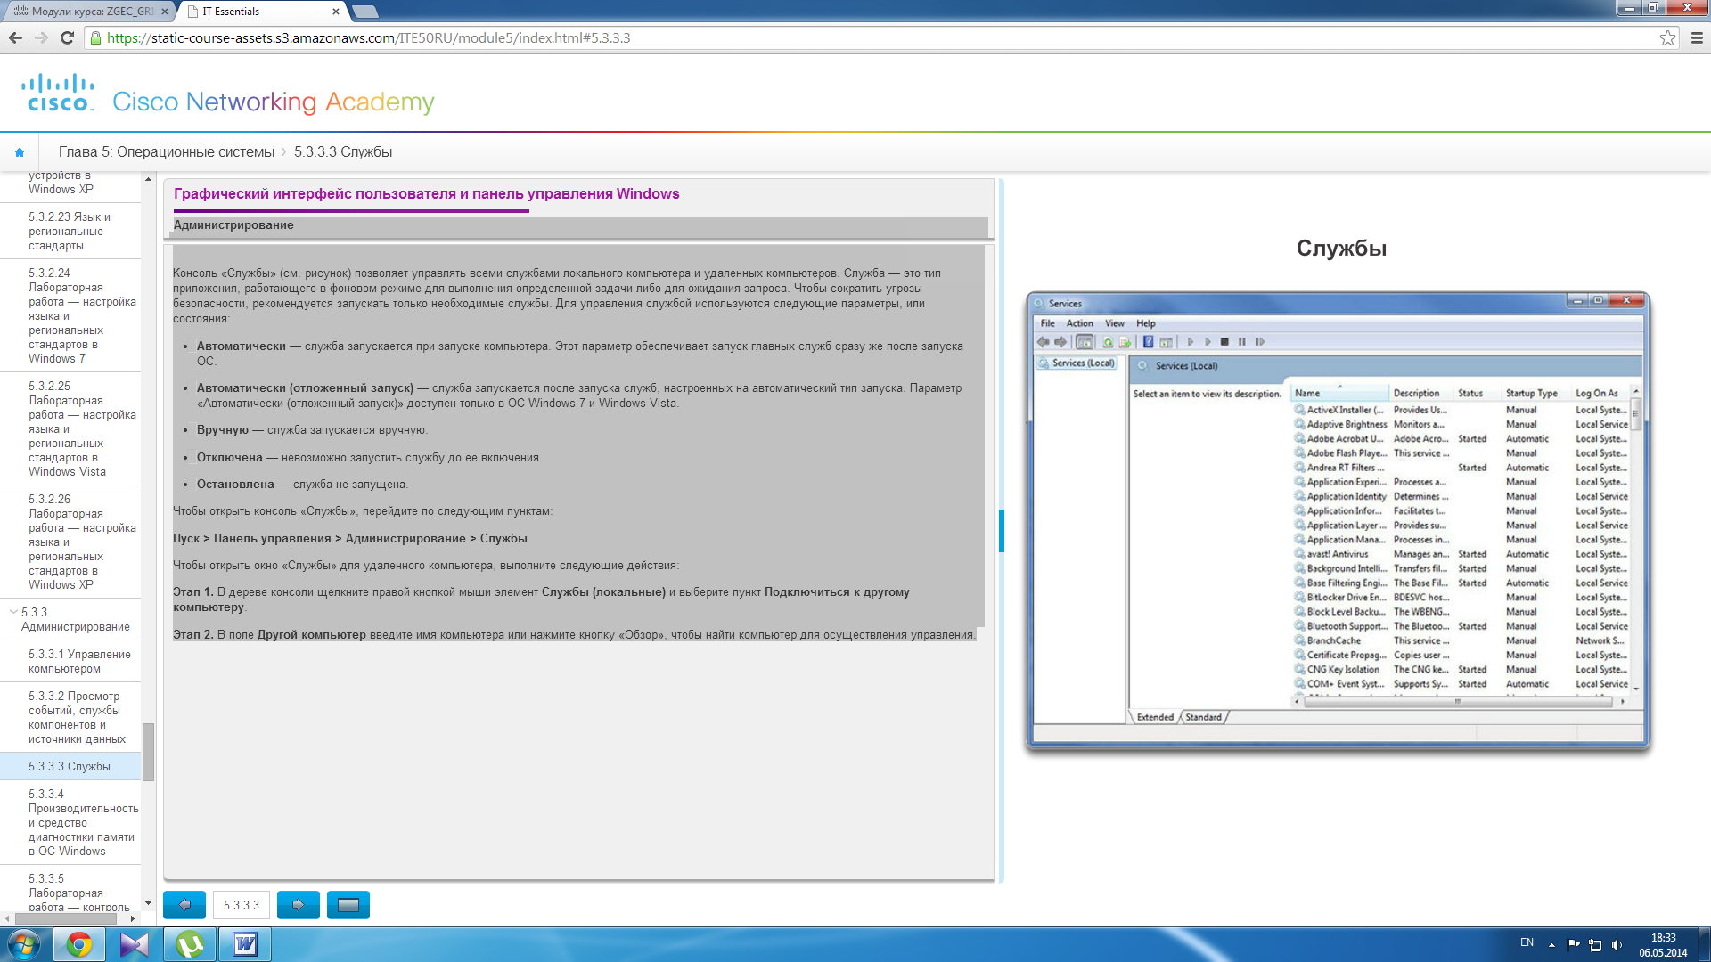Open the volume control in the tray
Screen dimensions: 1711x962
1617,944
